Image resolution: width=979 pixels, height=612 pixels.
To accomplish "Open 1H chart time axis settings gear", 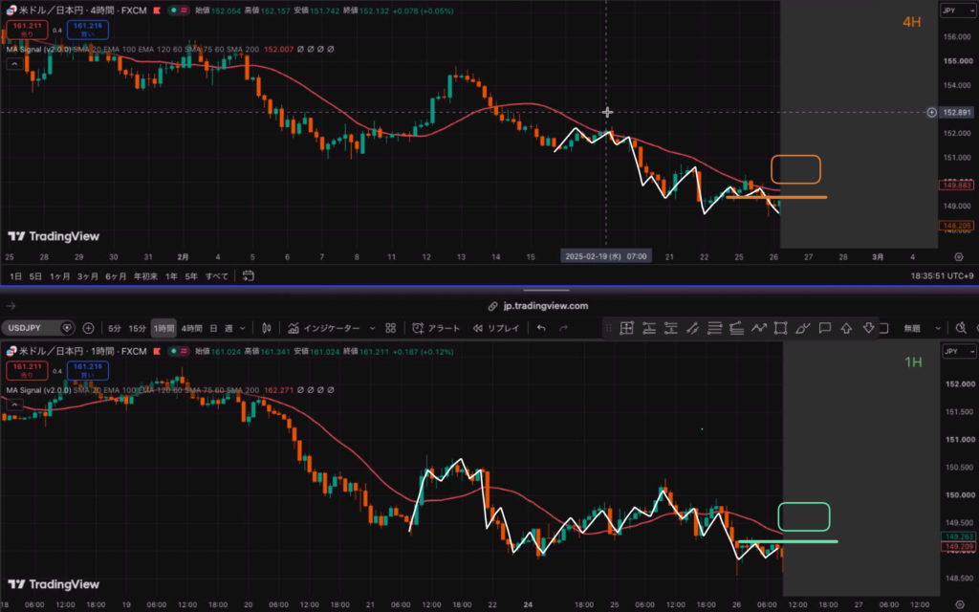I will pyautogui.click(x=960, y=604).
